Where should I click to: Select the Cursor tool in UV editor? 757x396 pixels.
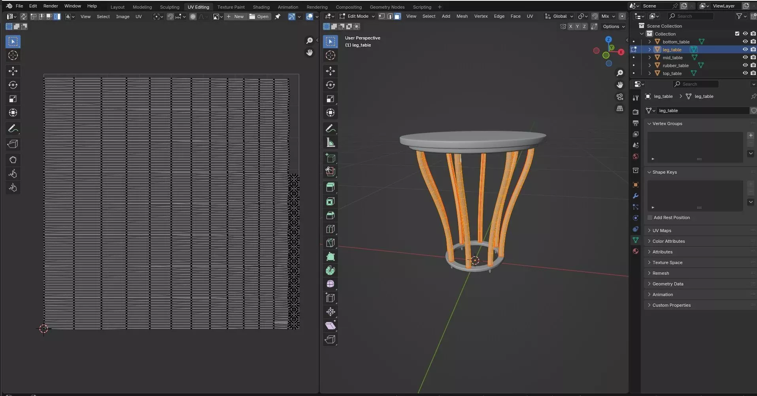coord(13,55)
